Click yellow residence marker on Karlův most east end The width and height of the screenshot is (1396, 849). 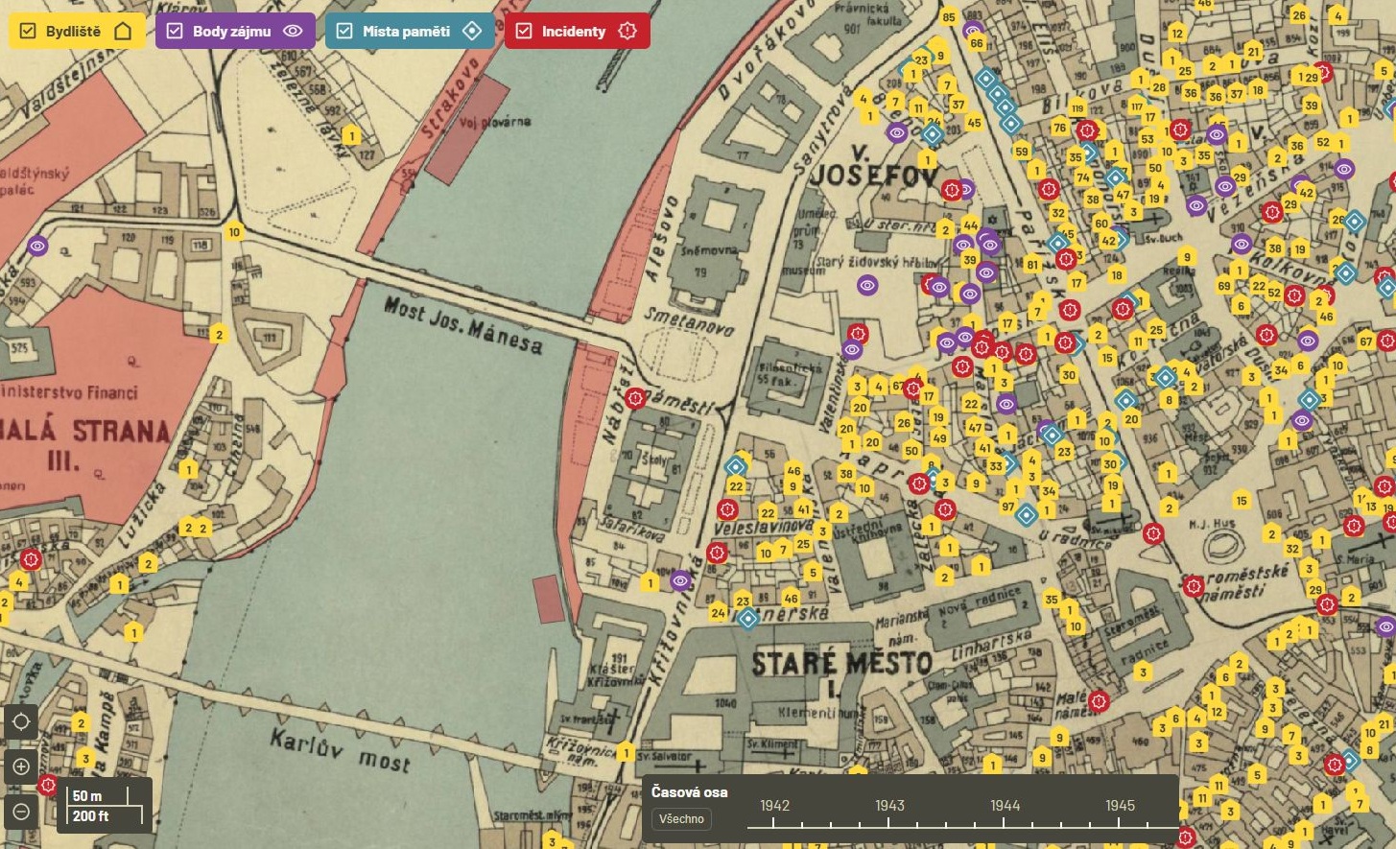pyautogui.click(x=626, y=752)
